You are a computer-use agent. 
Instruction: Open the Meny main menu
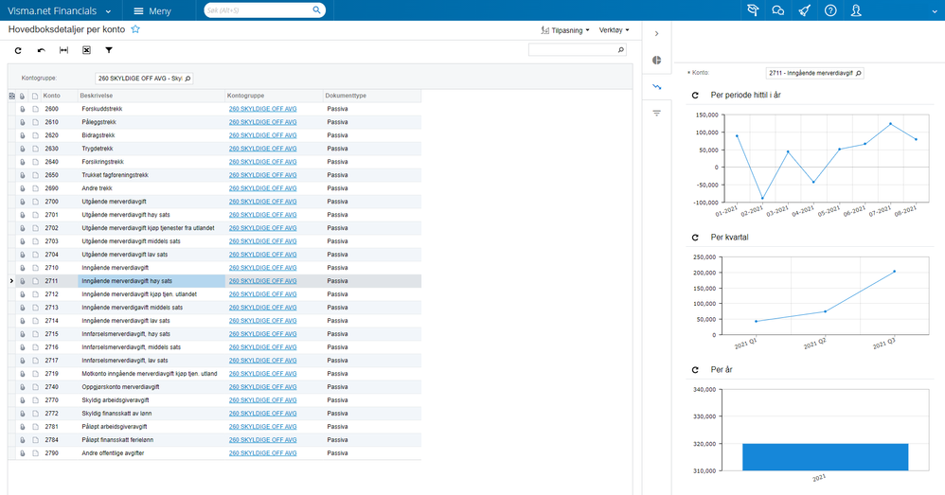pyautogui.click(x=152, y=10)
